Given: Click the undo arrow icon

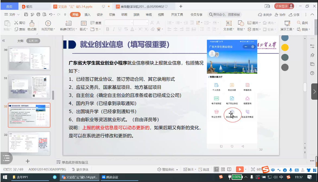Looking at the screenshot, I should click(x=51, y=15).
